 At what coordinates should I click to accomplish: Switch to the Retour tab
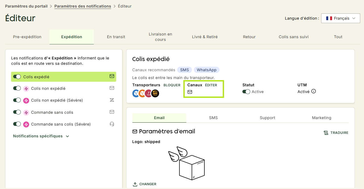pyautogui.click(x=249, y=37)
